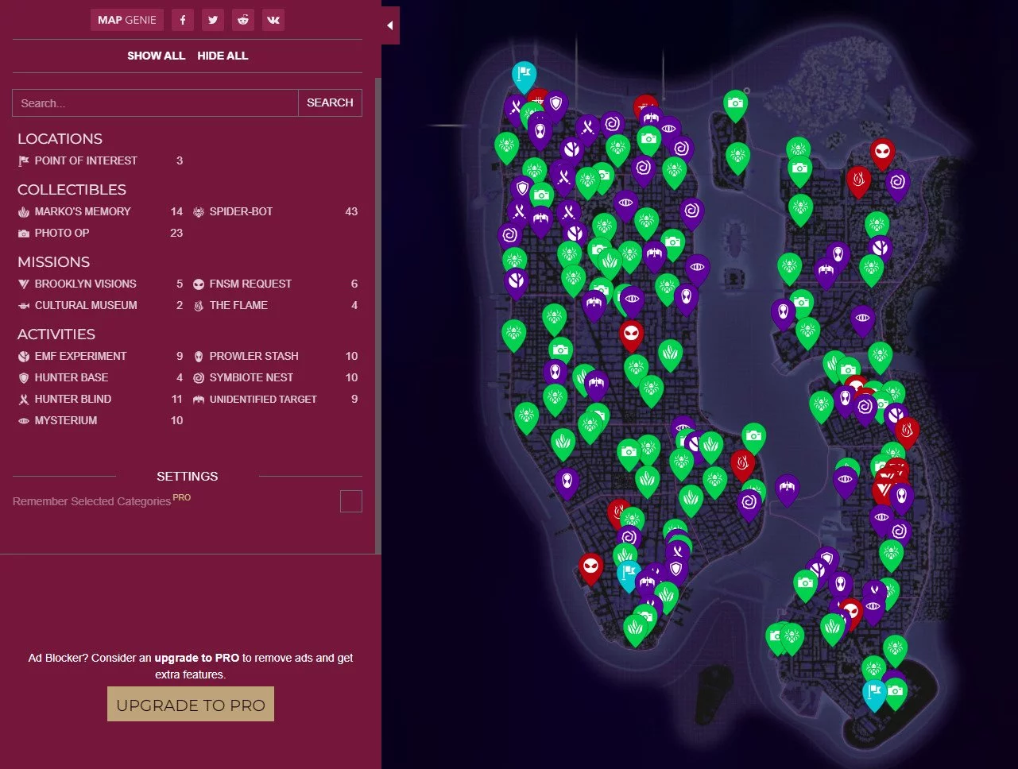1018x769 pixels.
Task: Select green camera marker in southwest Brooklyn
Action: (778, 638)
